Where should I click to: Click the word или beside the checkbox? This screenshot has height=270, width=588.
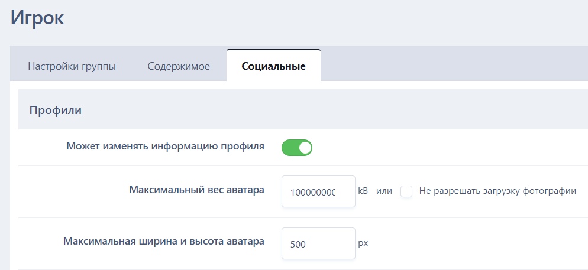[384, 191]
